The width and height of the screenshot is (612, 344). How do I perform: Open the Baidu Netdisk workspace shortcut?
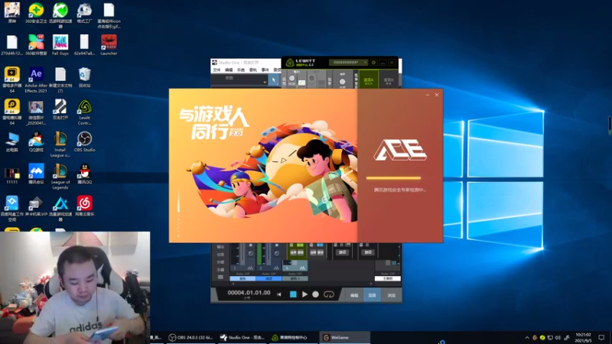(x=11, y=209)
